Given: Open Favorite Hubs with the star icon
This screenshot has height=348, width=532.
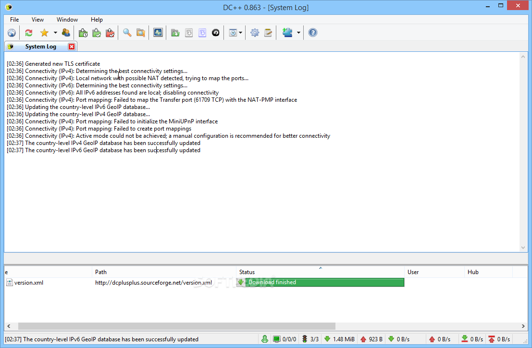Looking at the screenshot, I should [x=44, y=33].
